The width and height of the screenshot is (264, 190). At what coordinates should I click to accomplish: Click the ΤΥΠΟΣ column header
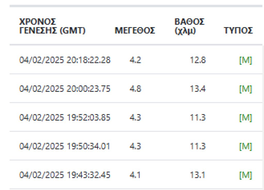(238, 31)
